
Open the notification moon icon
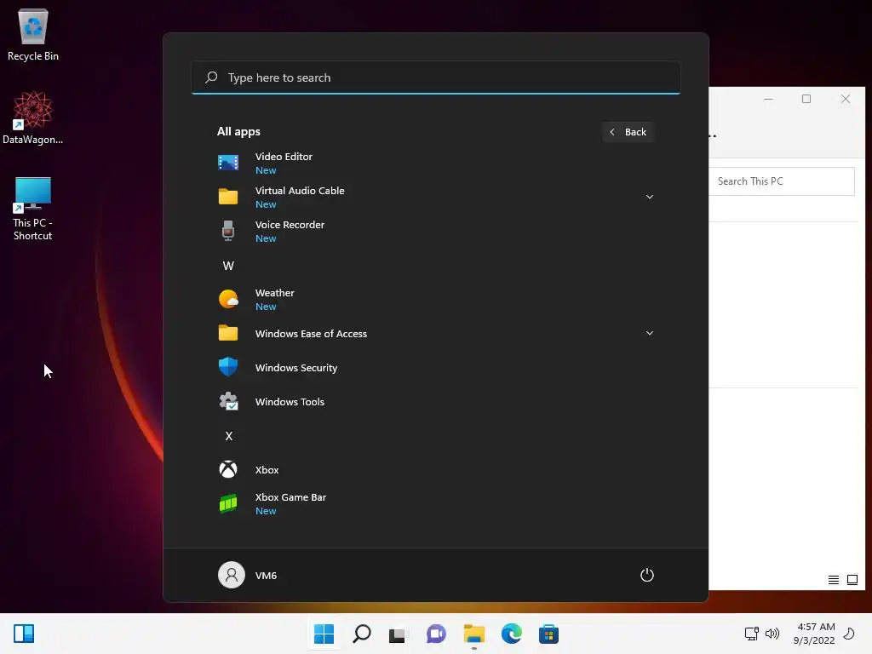coord(849,634)
